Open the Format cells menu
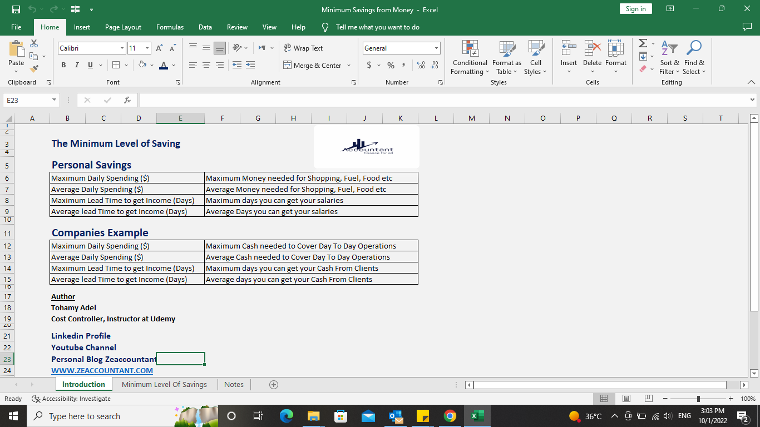Image resolution: width=760 pixels, height=427 pixels. pos(616,57)
